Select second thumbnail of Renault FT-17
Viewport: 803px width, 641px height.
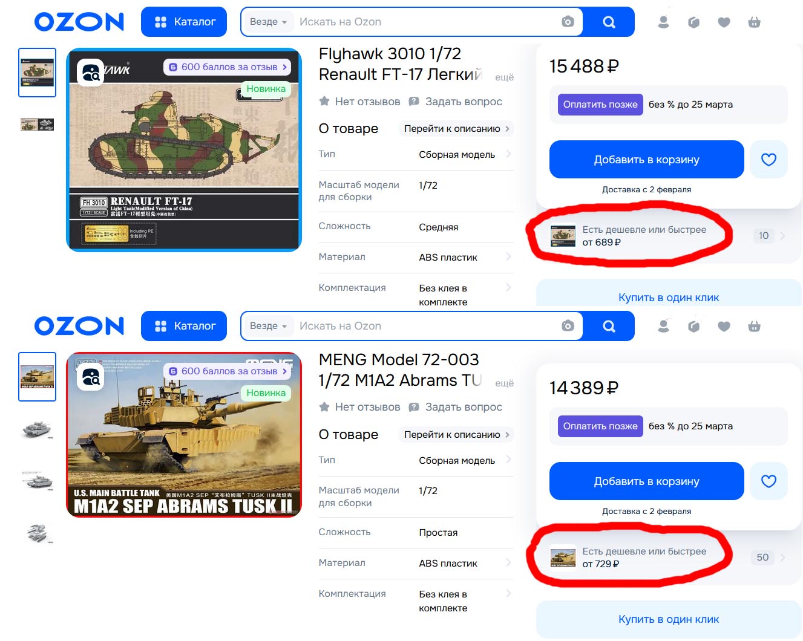click(x=37, y=125)
